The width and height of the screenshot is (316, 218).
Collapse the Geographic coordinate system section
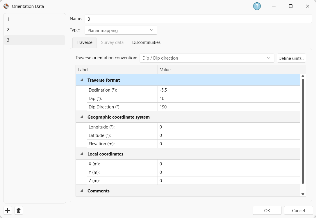pyautogui.click(x=82, y=117)
